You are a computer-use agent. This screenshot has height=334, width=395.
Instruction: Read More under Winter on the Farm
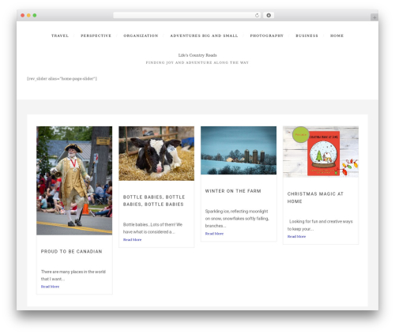click(214, 234)
